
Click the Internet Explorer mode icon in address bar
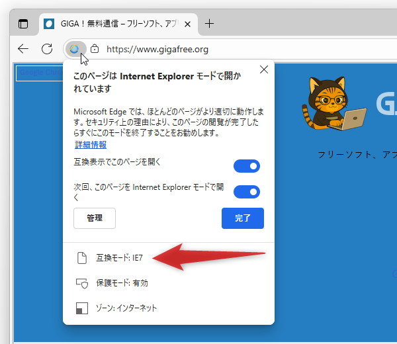[75, 48]
